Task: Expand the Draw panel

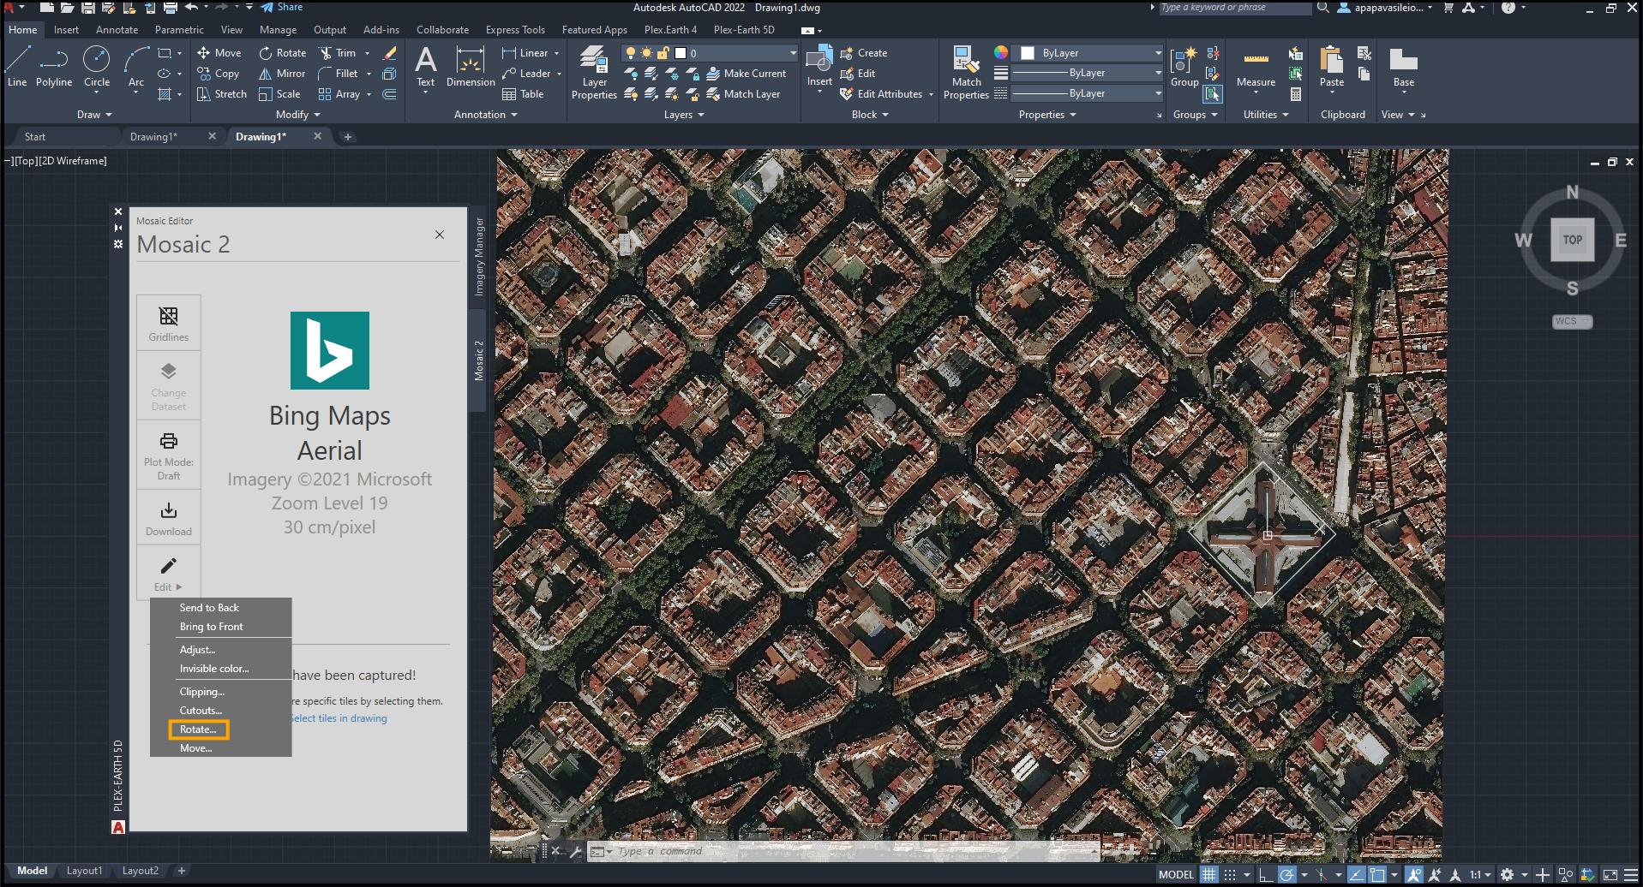Action: pos(94,115)
